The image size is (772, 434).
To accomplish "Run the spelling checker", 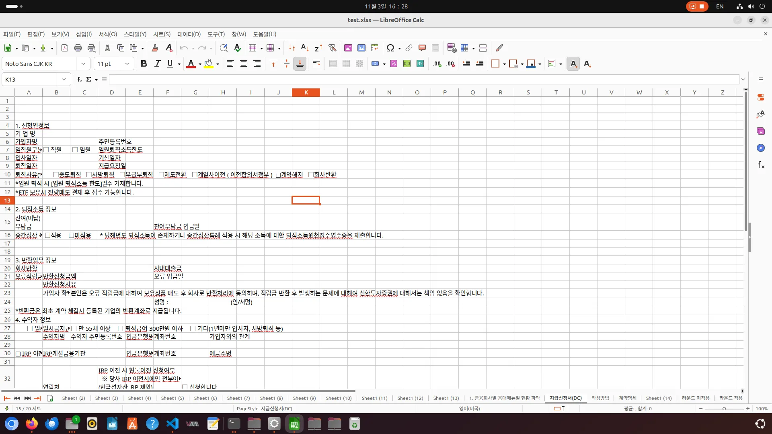I will tap(238, 48).
